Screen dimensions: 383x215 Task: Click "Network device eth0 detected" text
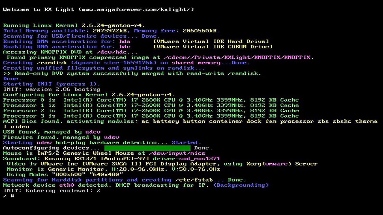(57, 185)
